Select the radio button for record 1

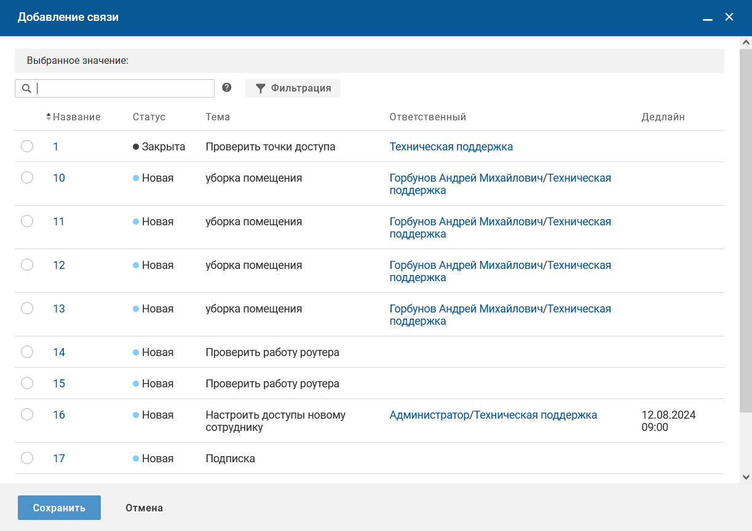[x=27, y=146]
